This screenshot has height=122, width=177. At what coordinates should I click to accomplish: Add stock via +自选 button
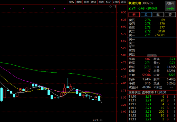116,2
